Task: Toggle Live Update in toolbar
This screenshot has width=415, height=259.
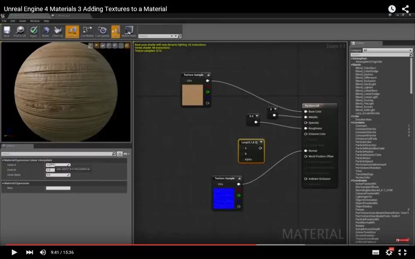Action: (102, 31)
